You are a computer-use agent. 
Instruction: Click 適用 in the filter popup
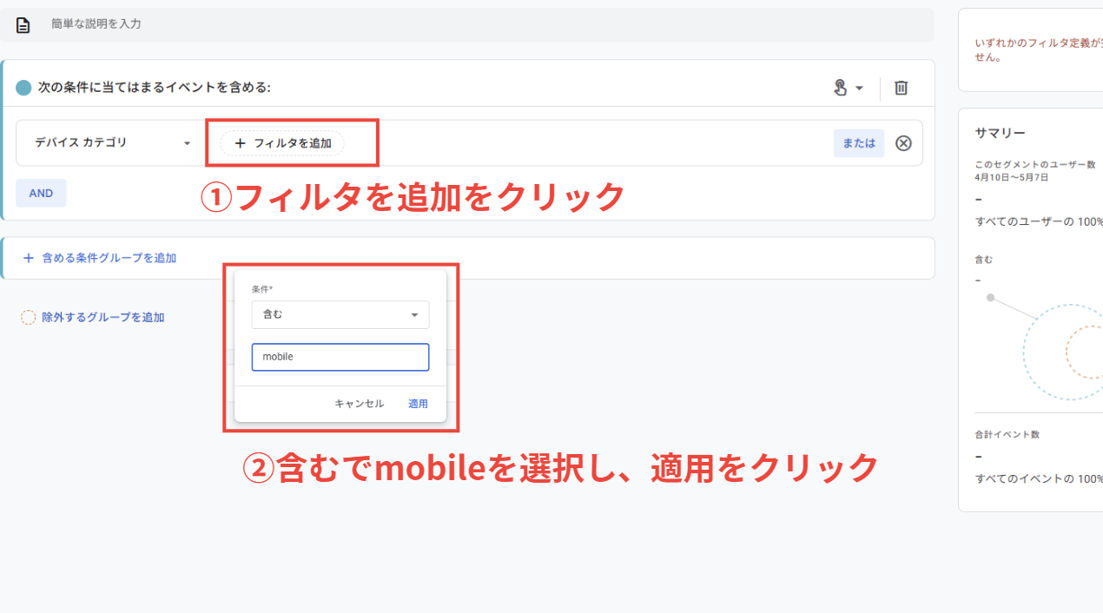pos(418,404)
